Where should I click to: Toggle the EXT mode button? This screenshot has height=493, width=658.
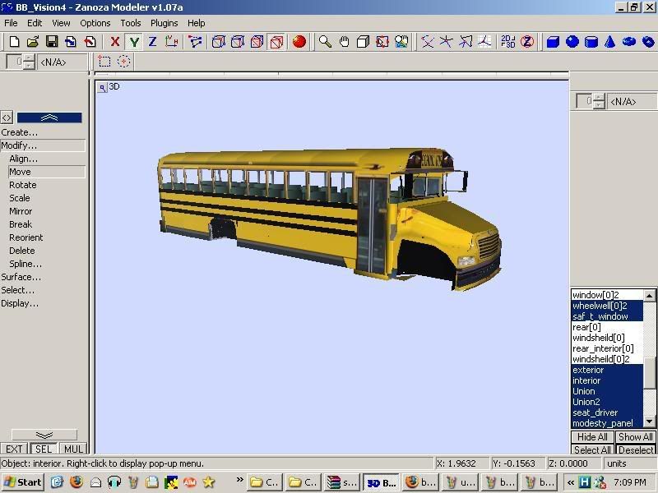tap(14, 449)
